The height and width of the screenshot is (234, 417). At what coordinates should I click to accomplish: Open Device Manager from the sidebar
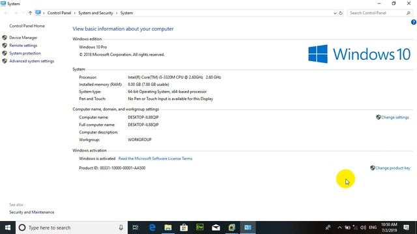[23, 38]
